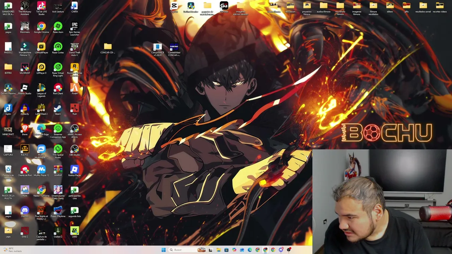Start the Epic Games Launcher

tap(75, 29)
